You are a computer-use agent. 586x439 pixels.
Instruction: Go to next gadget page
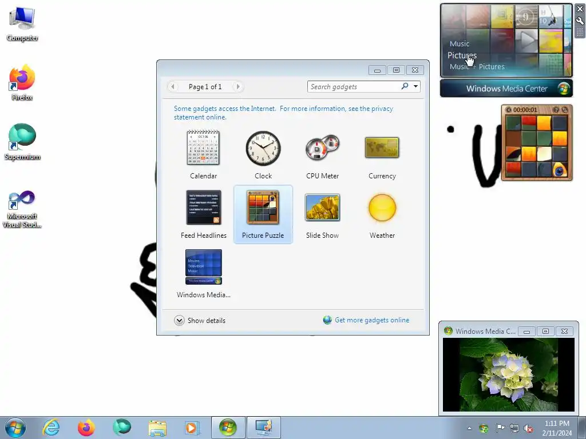point(237,87)
